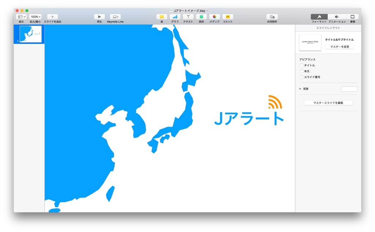Click the タイトル&サブタイトル master name

pyautogui.click(x=339, y=40)
